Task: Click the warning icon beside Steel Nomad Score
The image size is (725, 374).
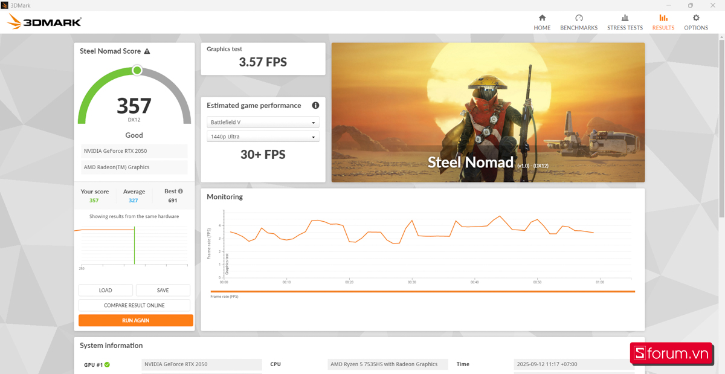Action: [x=147, y=51]
